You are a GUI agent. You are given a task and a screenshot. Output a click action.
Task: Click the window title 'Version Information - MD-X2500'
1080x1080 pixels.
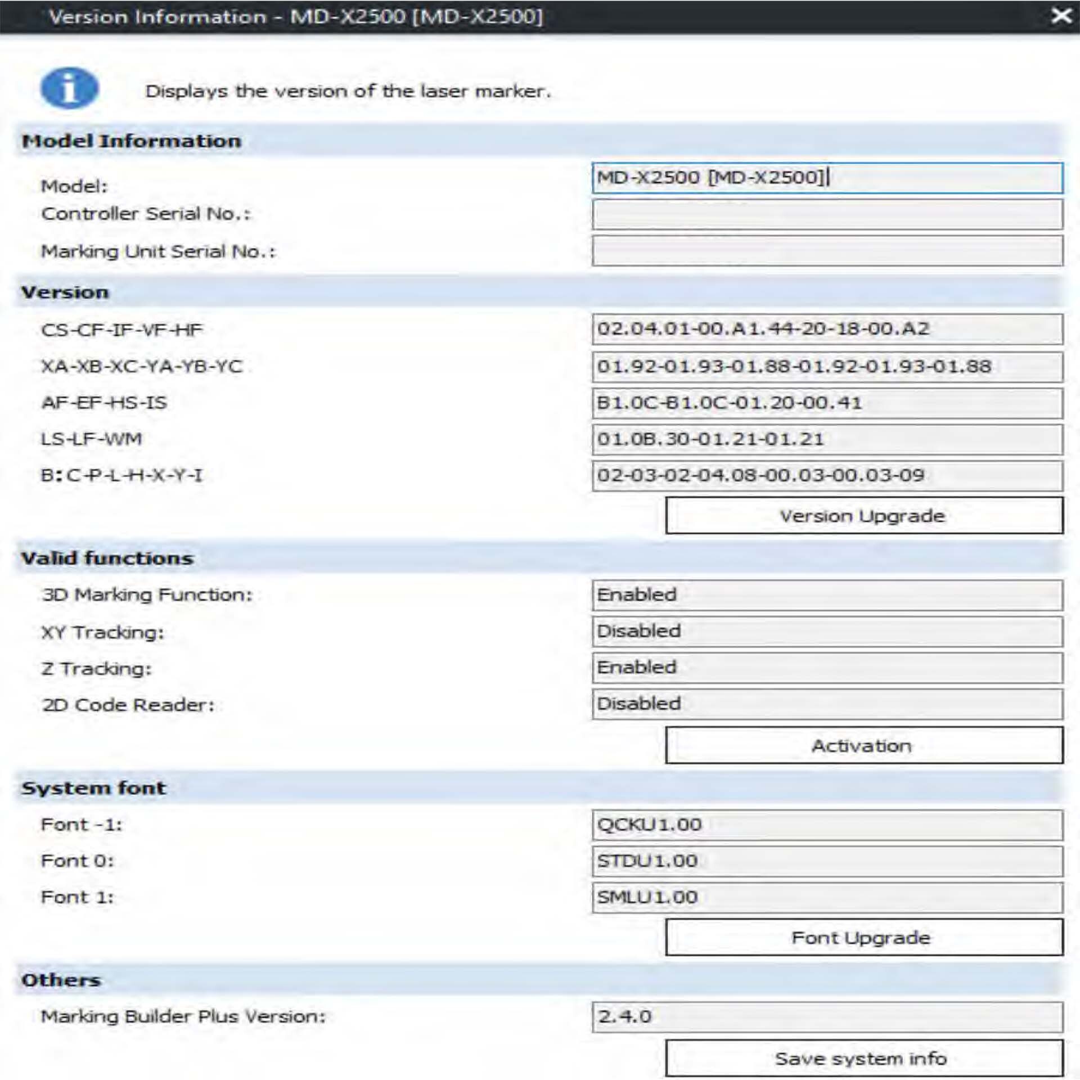point(296,16)
